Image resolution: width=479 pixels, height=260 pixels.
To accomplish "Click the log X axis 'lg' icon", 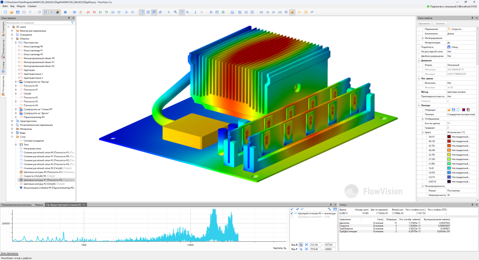I will tap(301, 245).
